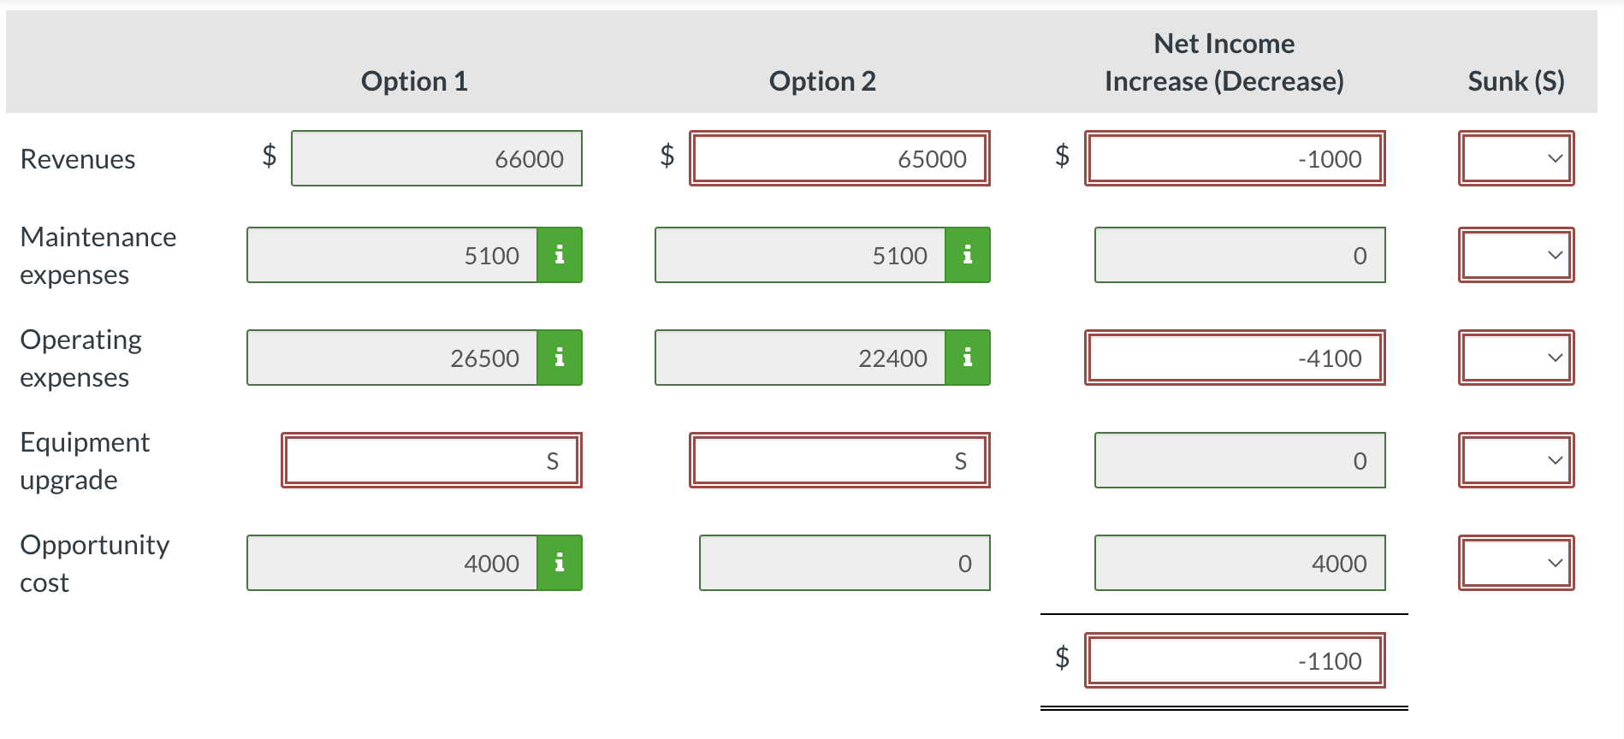Click the Opportunity cost Option 2 field showing 0
Image resolution: width=1624 pixels, height=739 pixels.
[844, 562]
